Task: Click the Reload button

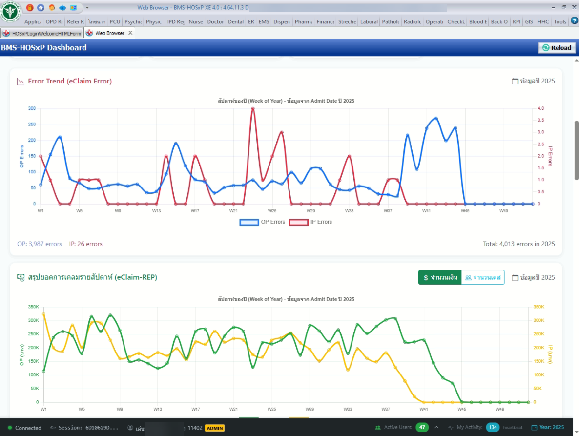Action: tap(557, 48)
